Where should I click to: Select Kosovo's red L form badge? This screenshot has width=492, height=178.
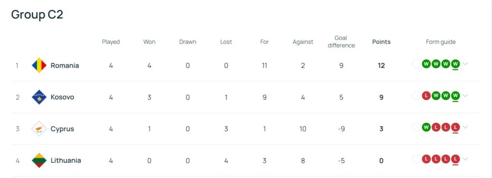426,96
